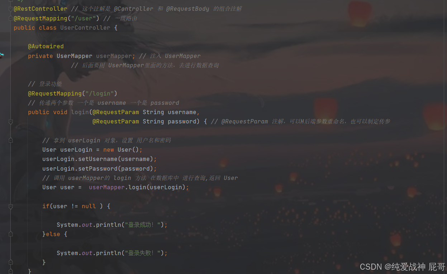
Task: Toggle the fold marker beside the }else line
Action: coord(10,234)
